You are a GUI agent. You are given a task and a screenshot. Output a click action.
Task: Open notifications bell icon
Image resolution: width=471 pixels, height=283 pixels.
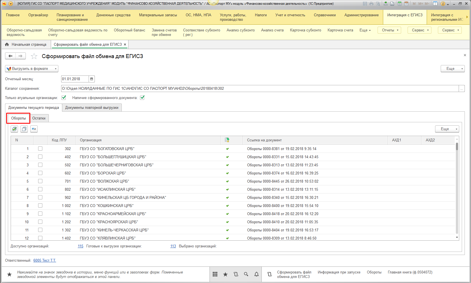click(x=256, y=274)
